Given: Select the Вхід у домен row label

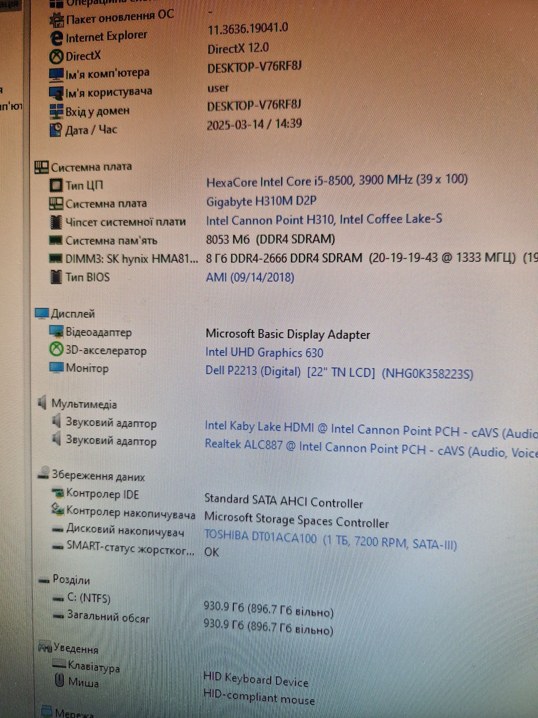Looking at the screenshot, I should coord(97,111).
